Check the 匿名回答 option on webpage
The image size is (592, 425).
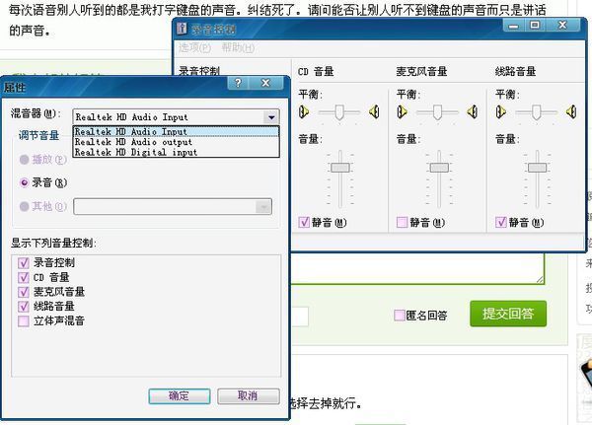[x=400, y=316]
